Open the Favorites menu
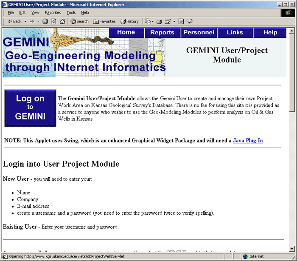 (53, 12)
